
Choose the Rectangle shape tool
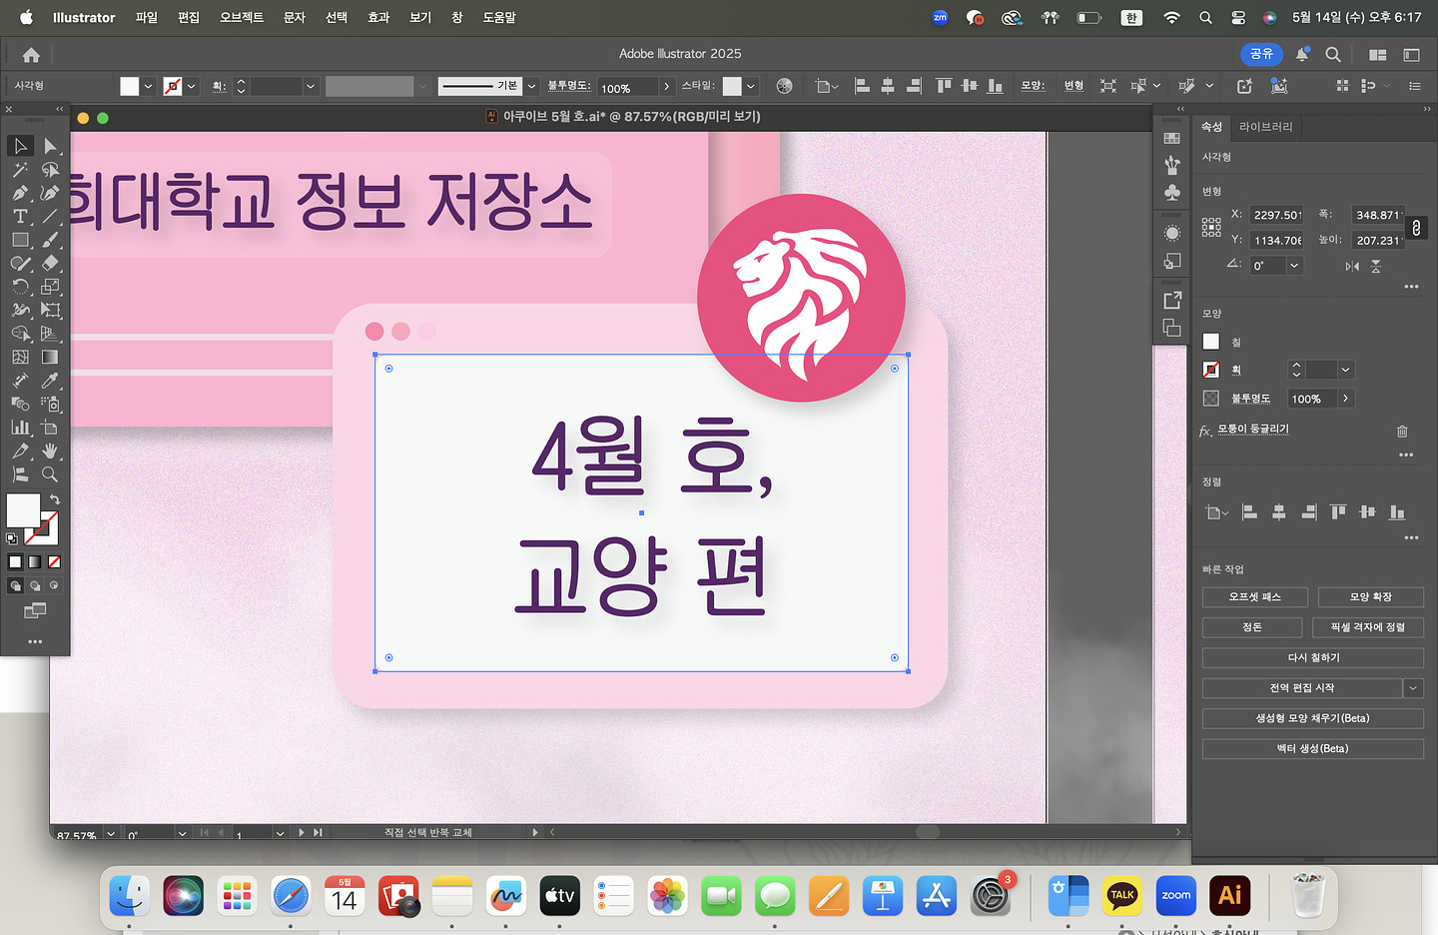pyautogui.click(x=20, y=240)
